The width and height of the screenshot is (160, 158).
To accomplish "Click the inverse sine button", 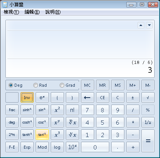I will 42,110.
